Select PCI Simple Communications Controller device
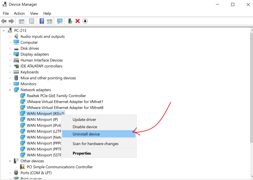The image size is (253, 180). point(60,167)
